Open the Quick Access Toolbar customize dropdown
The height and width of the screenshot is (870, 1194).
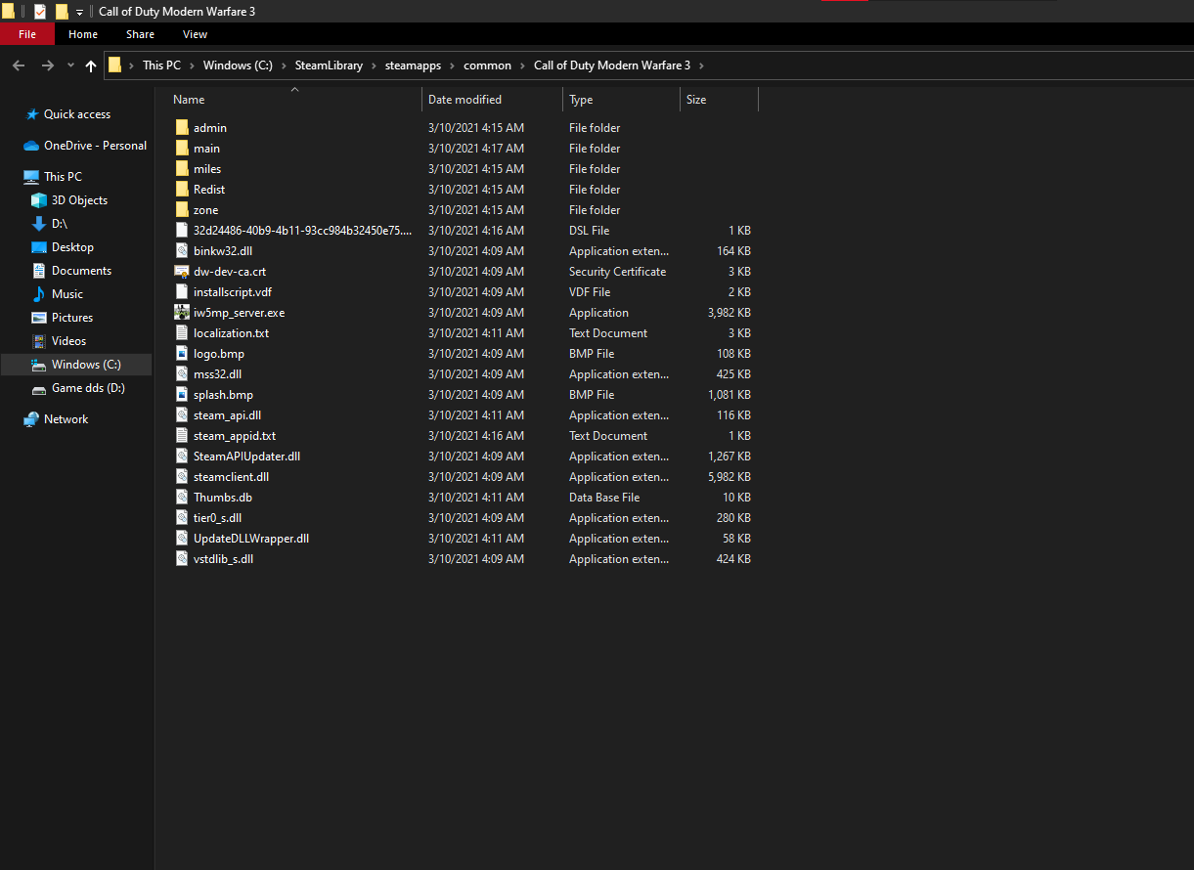click(79, 13)
